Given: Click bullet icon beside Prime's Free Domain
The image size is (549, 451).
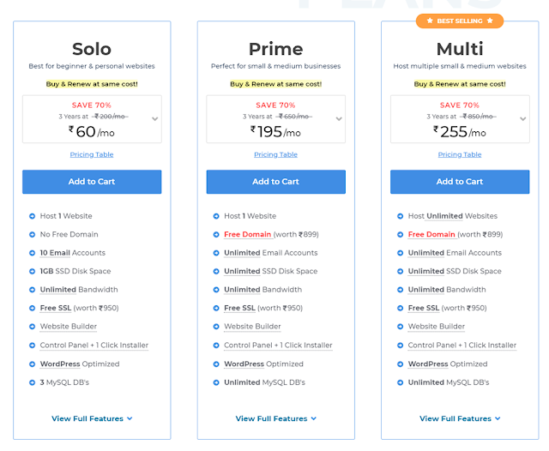Looking at the screenshot, I should pyautogui.click(x=216, y=235).
